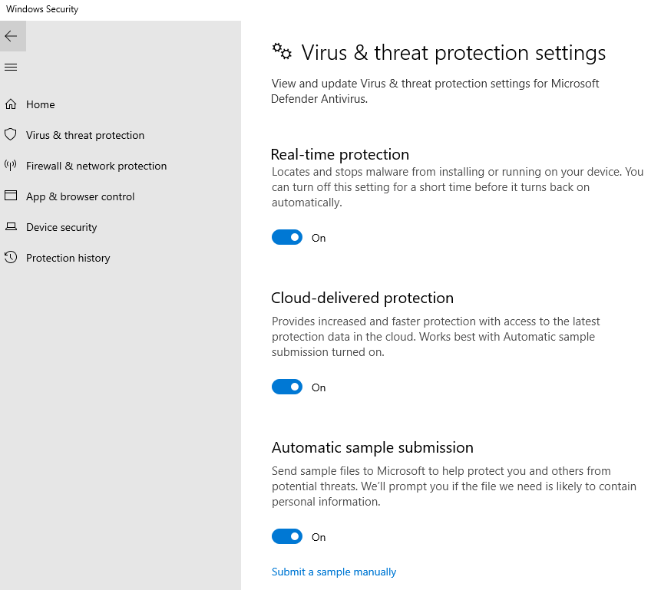661x590 pixels.
Task: Click the App & browser window icon
Action: (11, 196)
